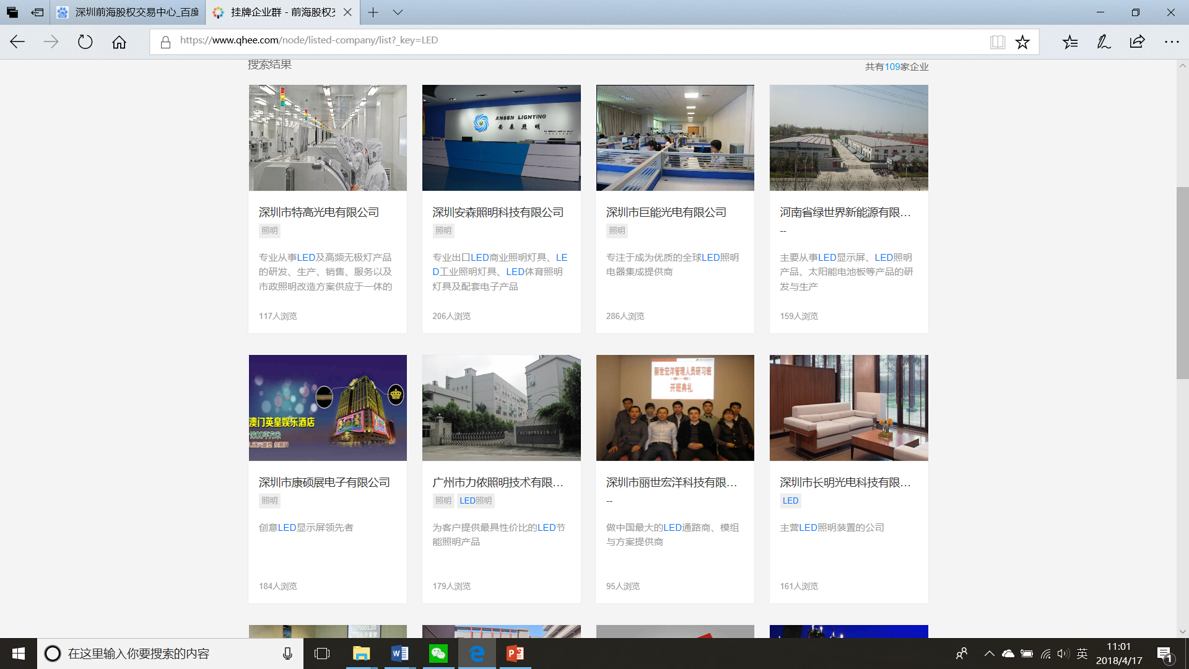Expand tab preview chevron
Screen dimensions: 1189x669
[x=398, y=12]
